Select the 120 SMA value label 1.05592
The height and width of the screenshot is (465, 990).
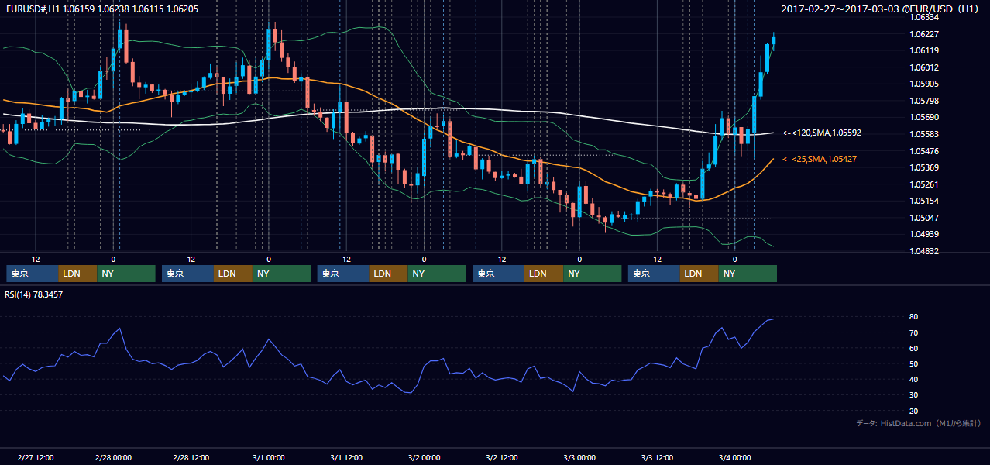pyautogui.click(x=822, y=133)
